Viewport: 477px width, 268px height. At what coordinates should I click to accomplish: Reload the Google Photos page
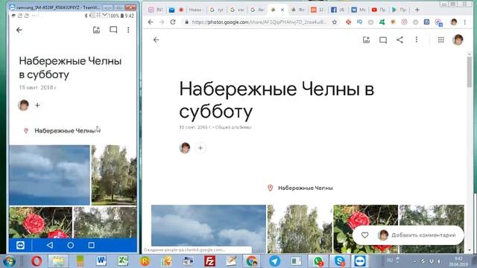[x=173, y=22]
